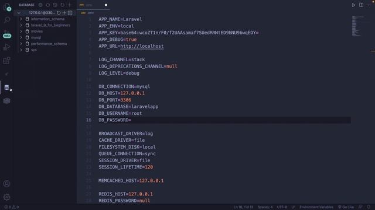
Task: Place cursor on the DB_PASSWORD= line
Action: click(x=115, y=120)
